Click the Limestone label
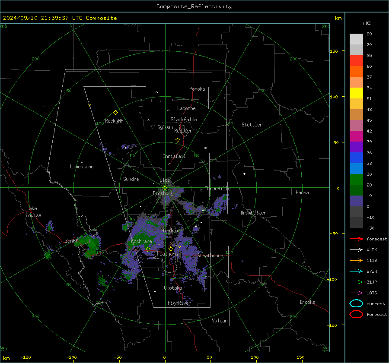Screen dimensions: 389x363 click(82, 167)
